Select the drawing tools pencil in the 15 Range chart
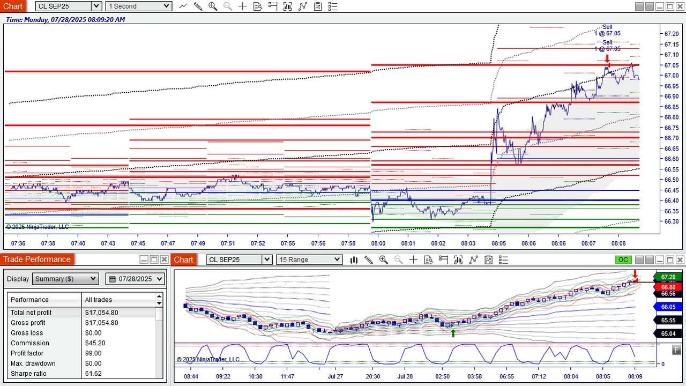This screenshot has height=386, width=686. (x=369, y=259)
